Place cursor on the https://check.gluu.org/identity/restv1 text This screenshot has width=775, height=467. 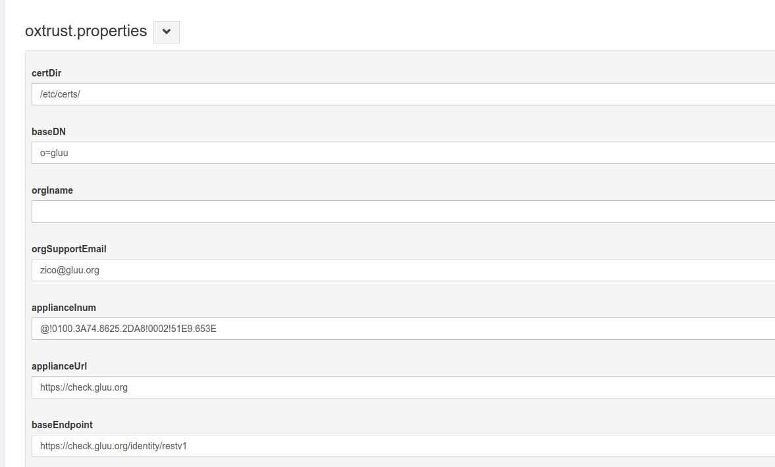coord(113,446)
